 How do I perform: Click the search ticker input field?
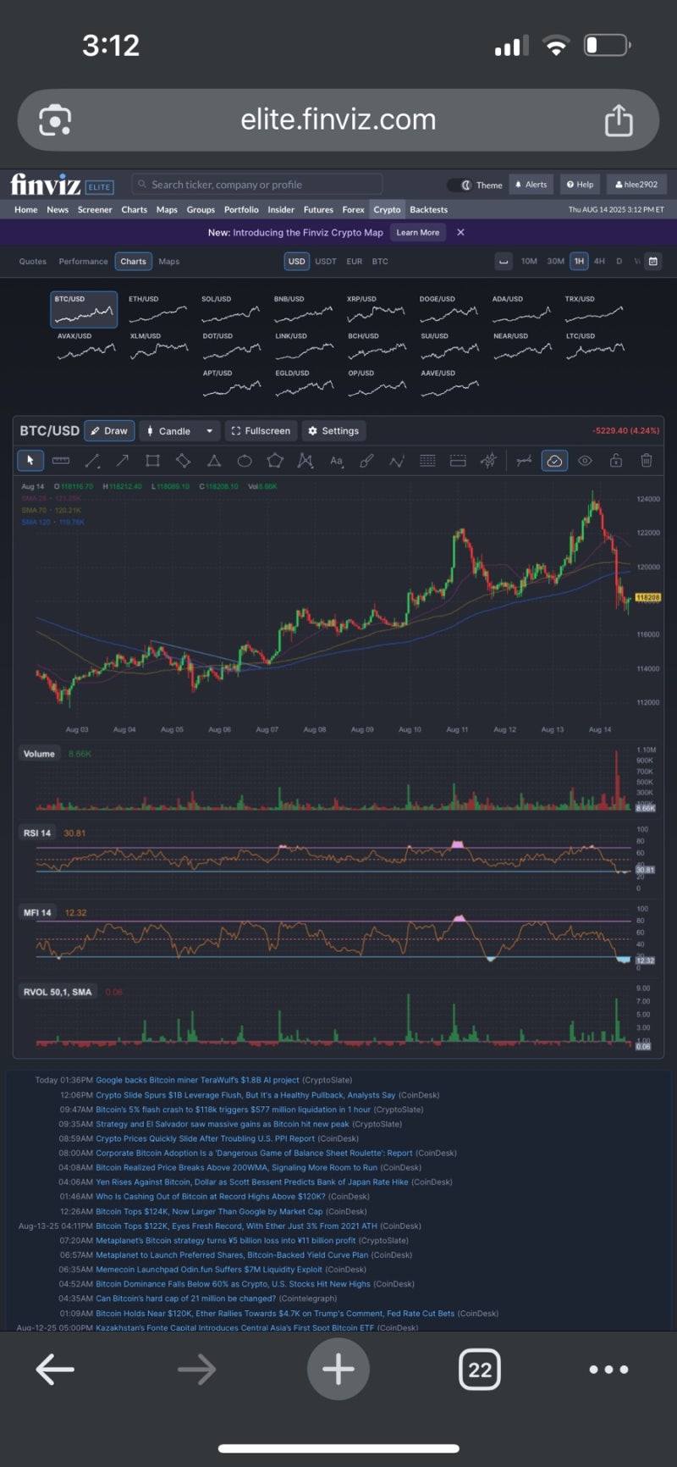(257, 185)
